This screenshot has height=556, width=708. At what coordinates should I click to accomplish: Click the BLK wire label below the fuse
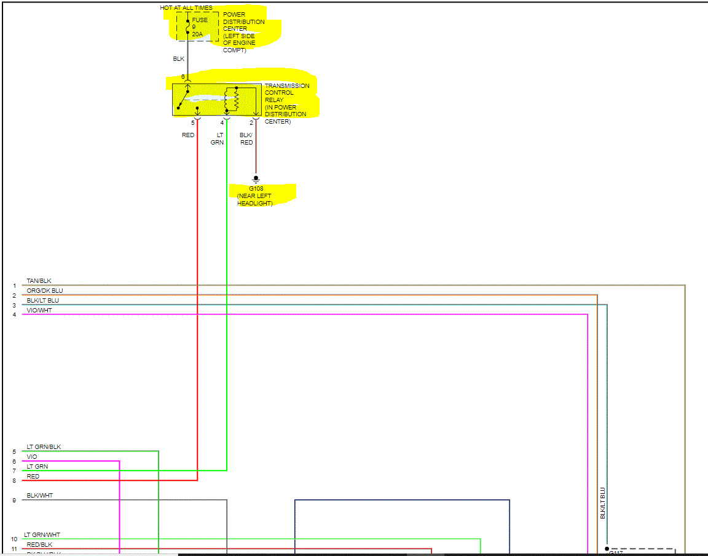pyautogui.click(x=179, y=59)
